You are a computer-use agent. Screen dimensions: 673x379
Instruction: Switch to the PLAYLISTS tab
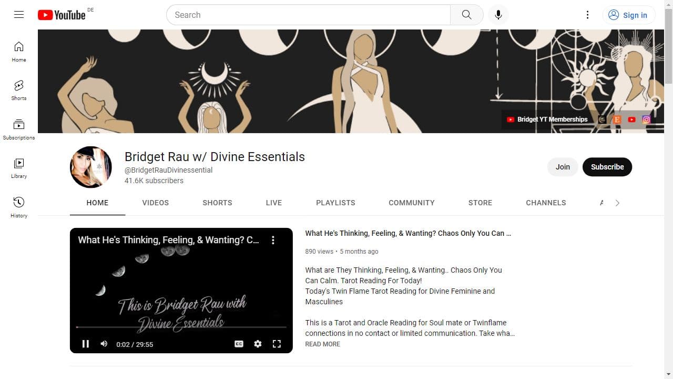tap(335, 203)
